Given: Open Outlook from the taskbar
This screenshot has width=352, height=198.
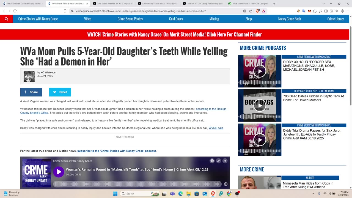Looking at the screenshot, I should 205,194.
